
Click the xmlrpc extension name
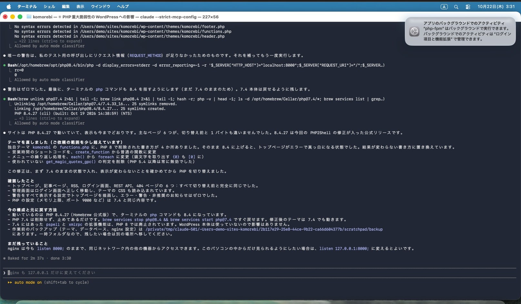pyautogui.click(x=75, y=225)
